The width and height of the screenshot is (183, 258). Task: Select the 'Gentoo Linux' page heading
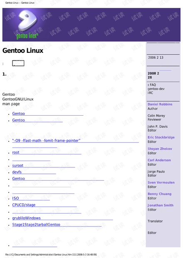pyautogui.click(x=23, y=50)
